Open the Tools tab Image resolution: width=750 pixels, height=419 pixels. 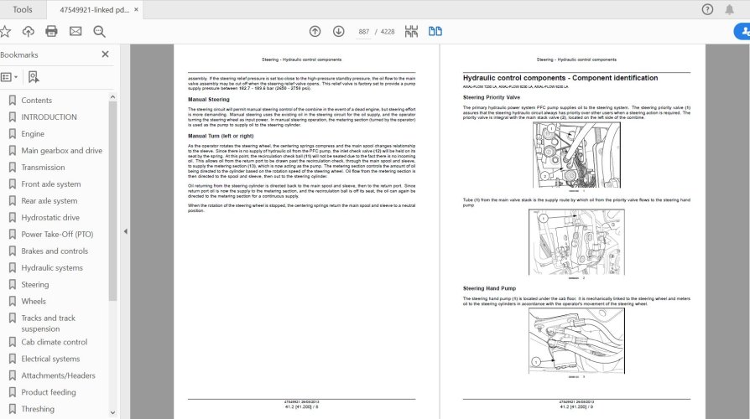tap(23, 9)
